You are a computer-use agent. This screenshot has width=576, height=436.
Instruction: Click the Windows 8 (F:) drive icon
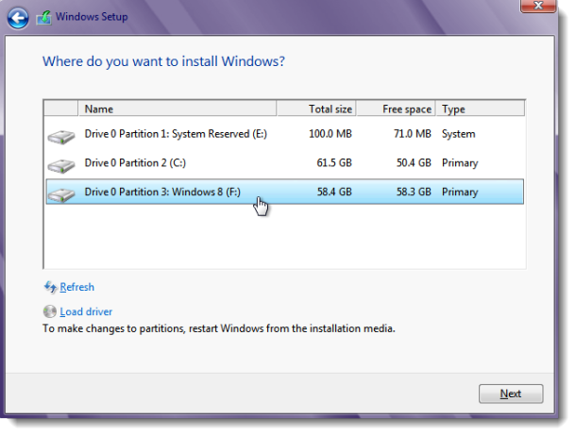click(61, 194)
